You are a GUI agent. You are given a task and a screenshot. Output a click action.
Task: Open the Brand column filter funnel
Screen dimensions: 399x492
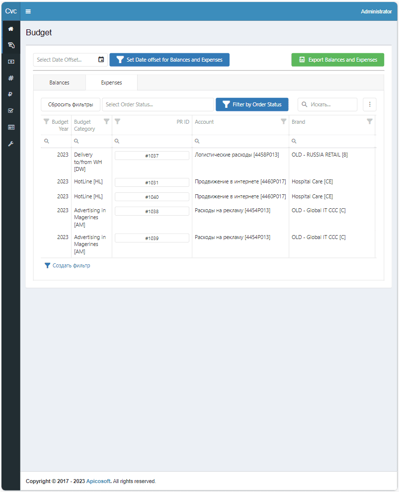(369, 121)
